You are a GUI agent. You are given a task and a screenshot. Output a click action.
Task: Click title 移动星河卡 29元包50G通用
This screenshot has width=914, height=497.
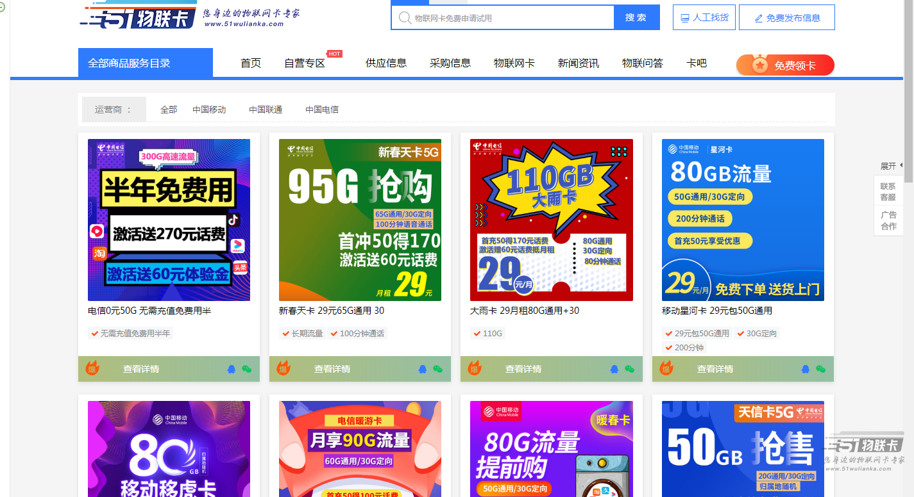pyautogui.click(x=717, y=311)
